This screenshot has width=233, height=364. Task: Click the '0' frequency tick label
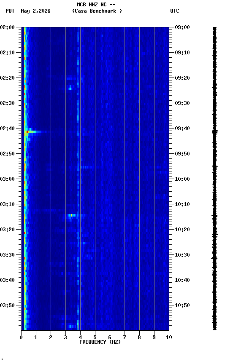pos(21,337)
